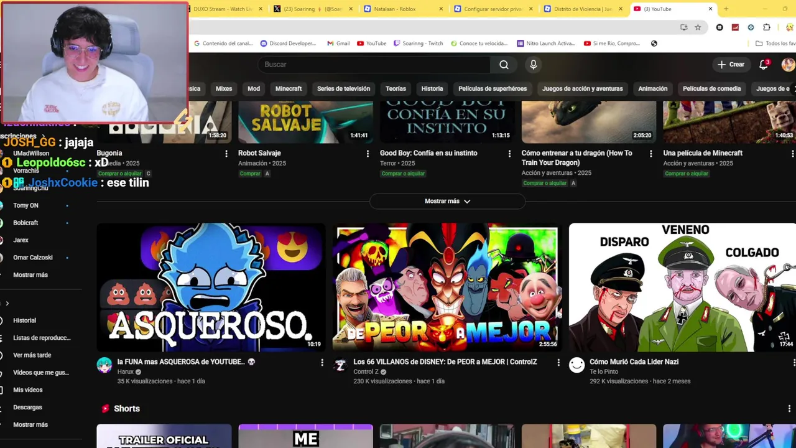This screenshot has width=796, height=448.
Task: Open the notifications bell
Action: click(x=764, y=65)
